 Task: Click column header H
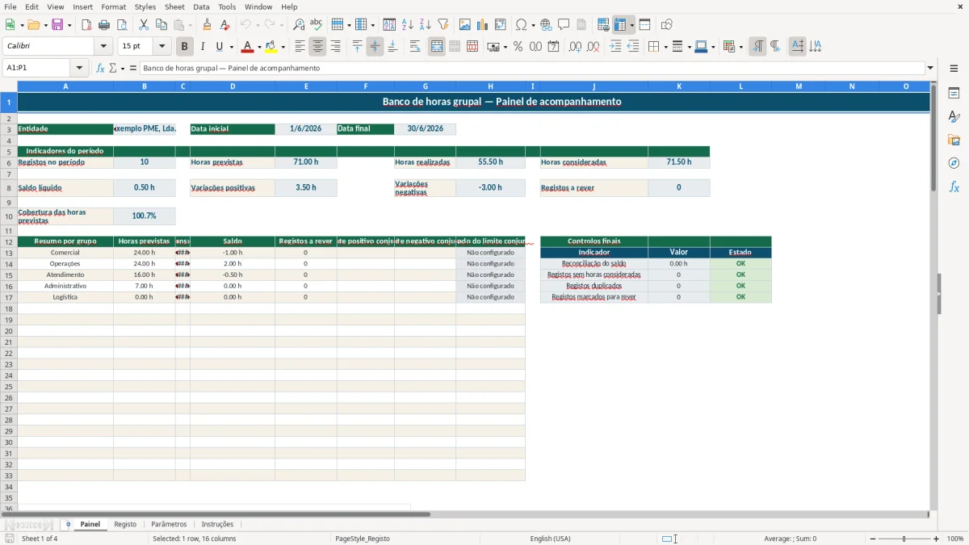pyautogui.click(x=490, y=86)
